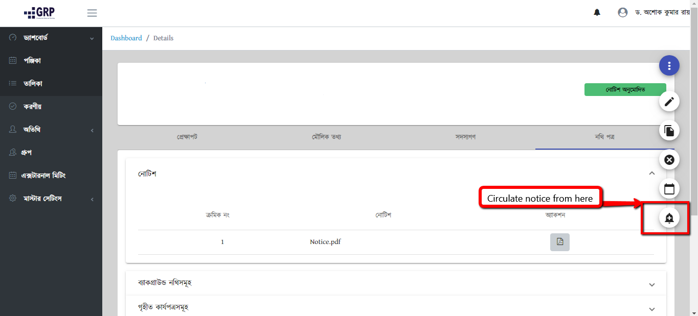Click the মাস্টার সেটিংস gear icon
Image resolution: width=698 pixels, height=316 pixels.
(13, 198)
